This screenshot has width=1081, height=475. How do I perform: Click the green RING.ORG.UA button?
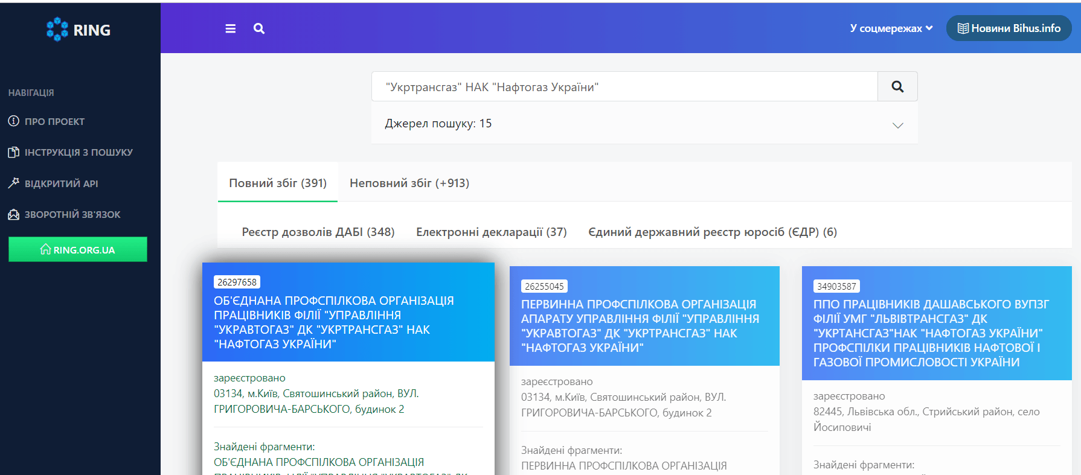point(78,249)
